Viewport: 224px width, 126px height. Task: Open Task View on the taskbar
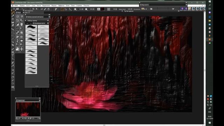210,8
